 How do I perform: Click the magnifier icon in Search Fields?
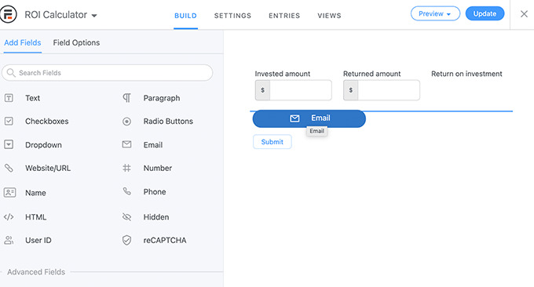tap(11, 73)
